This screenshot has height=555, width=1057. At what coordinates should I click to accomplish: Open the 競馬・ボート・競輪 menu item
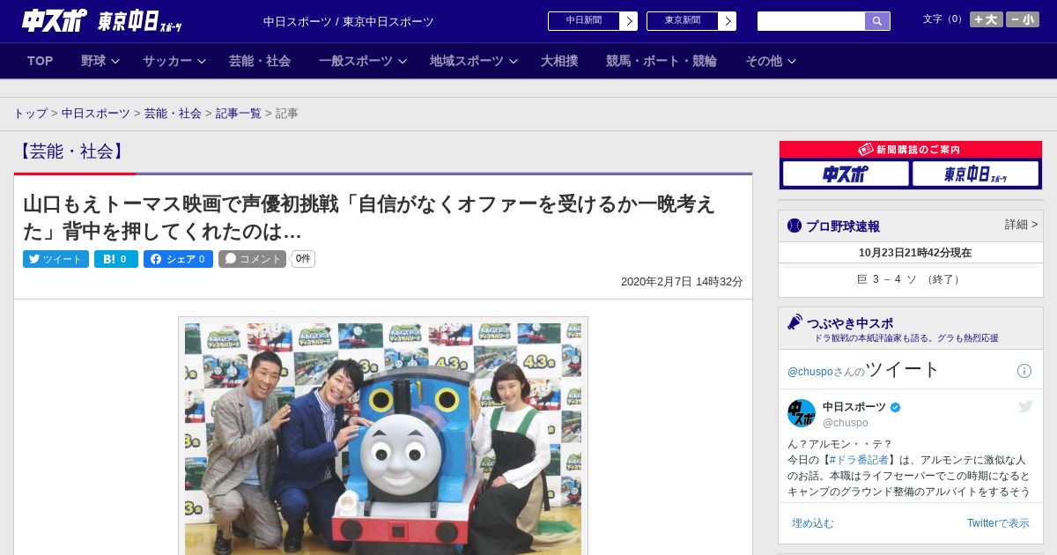pyautogui.click(x=662, y=61)
